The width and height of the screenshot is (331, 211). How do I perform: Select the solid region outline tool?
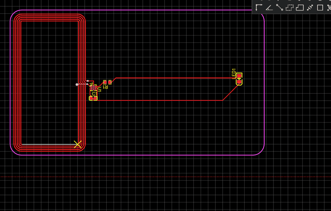coord(299,8)
